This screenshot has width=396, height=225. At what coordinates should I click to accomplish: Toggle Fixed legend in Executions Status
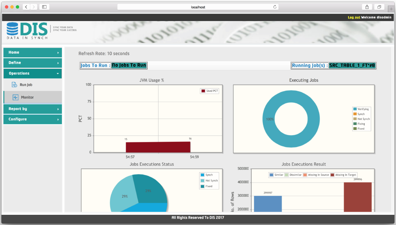pyautogui.click(x=207, y=186)
